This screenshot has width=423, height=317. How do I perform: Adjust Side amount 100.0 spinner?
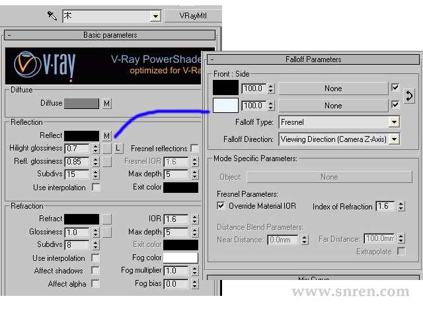(272, 106)
